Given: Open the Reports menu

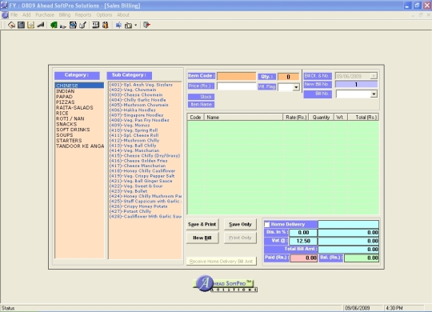Looking at the screenshot, I should coord(83,15).
